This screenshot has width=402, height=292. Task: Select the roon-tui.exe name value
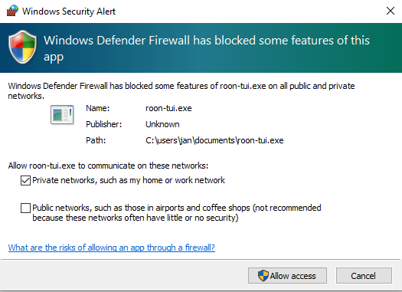pos(168,108)
